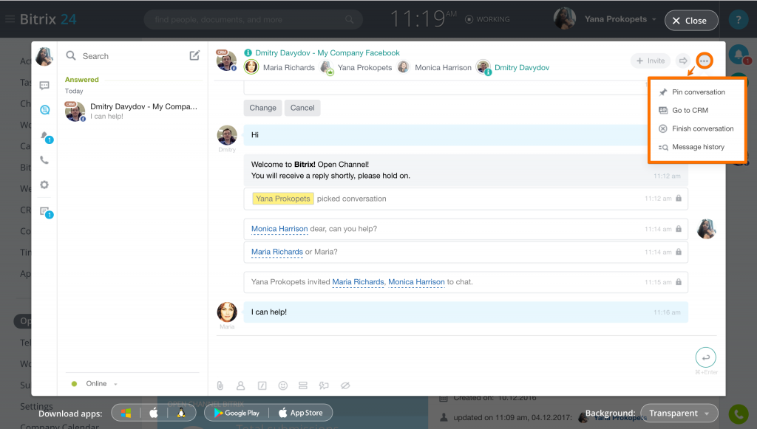
Task: Click the magnifier icon beside messenger Search
Action: pos(71,55)
